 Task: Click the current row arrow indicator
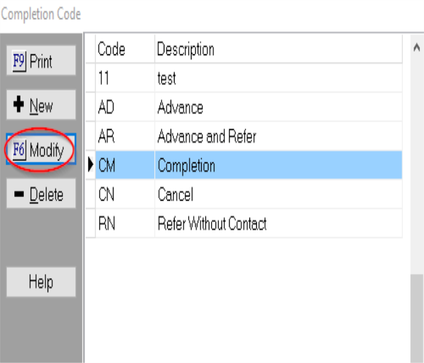(x=90, y=166)
